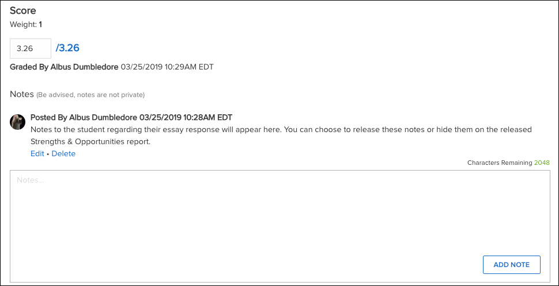Viewport: 559px width, 286px height.
Task: Click Albus Dumbledore's avatar picture
Action: tap(17, 122)
